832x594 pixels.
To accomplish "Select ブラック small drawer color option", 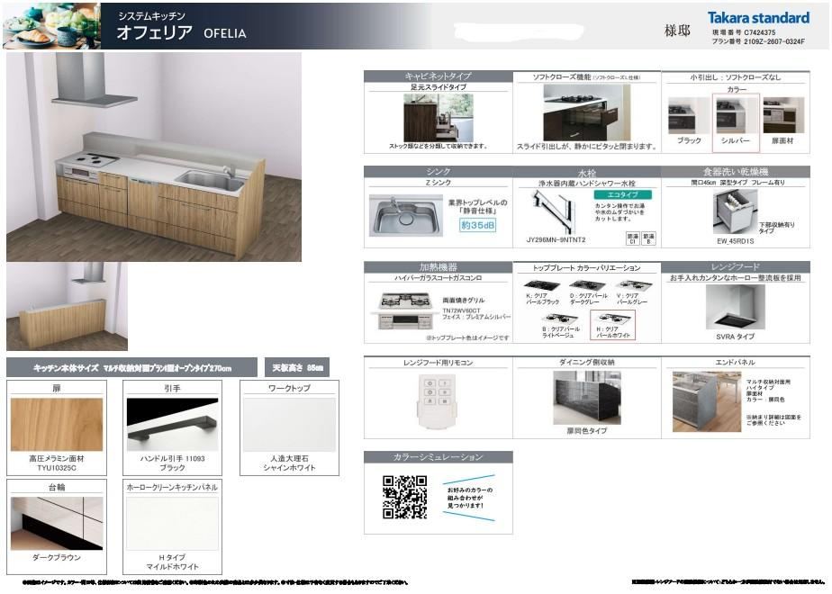I will pyautogui.click(x=688, y=121).
